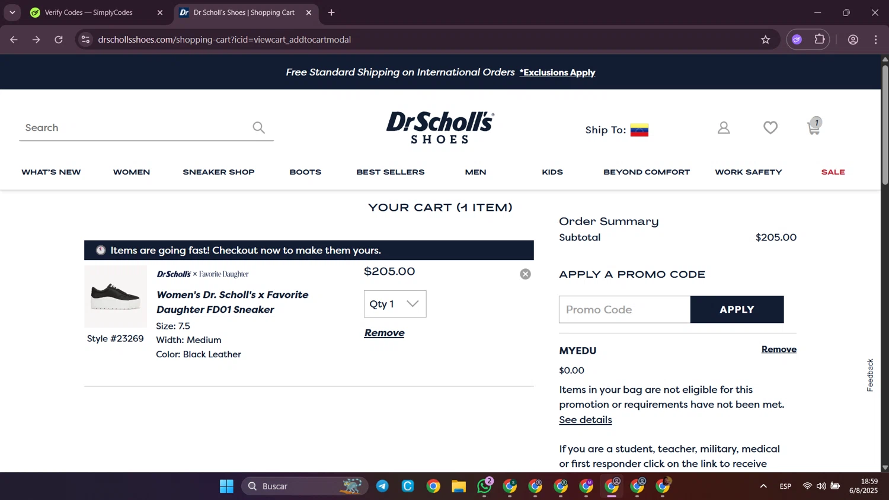Close the Verify Codes tab
The height and width of the screenshot is (500, 889).
pyautogui.click(x=159, y=12)
